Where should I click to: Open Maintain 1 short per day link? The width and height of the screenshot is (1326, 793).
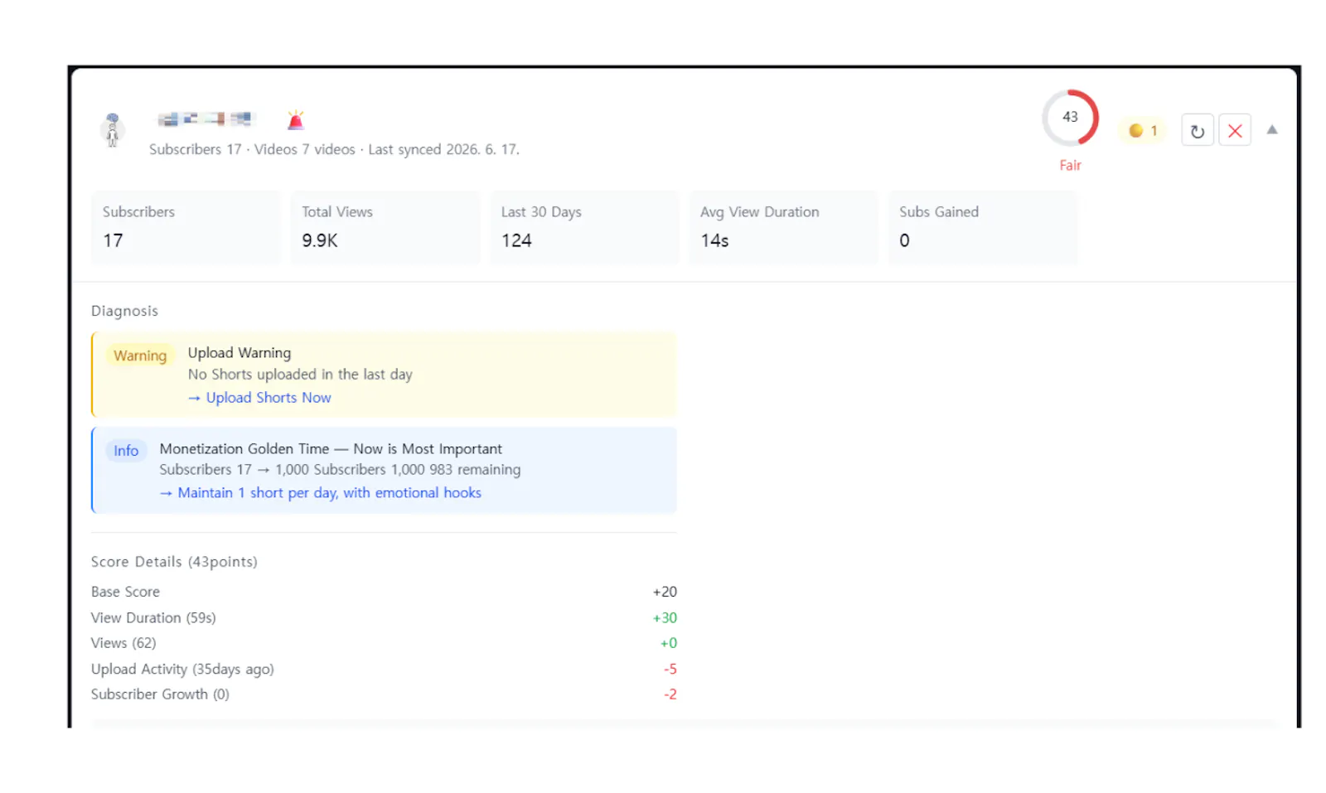[320, 493]
